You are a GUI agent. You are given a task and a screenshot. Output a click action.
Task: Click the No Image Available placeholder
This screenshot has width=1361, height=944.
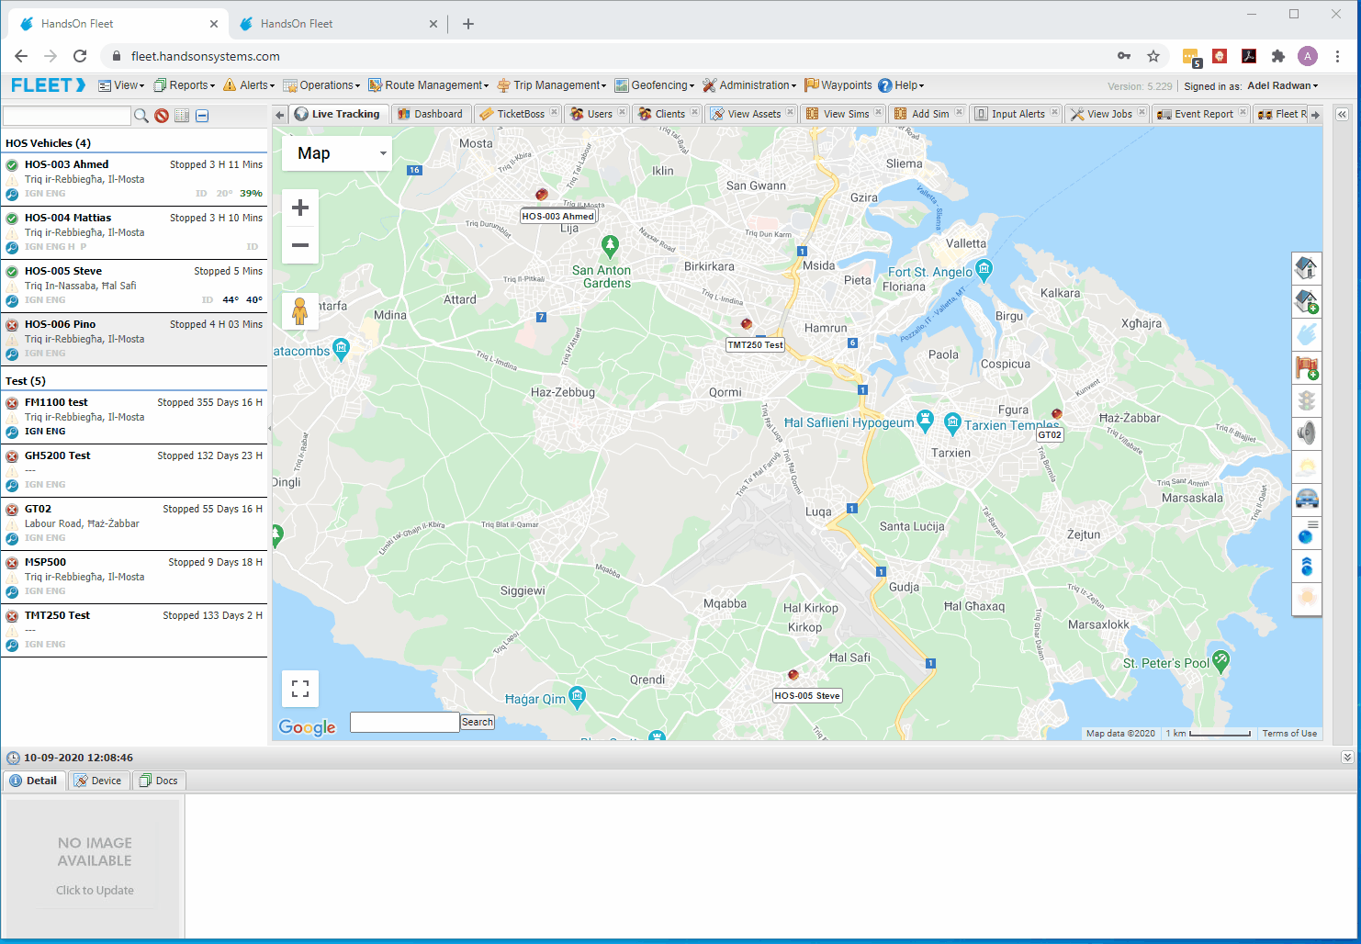[93, 868]
